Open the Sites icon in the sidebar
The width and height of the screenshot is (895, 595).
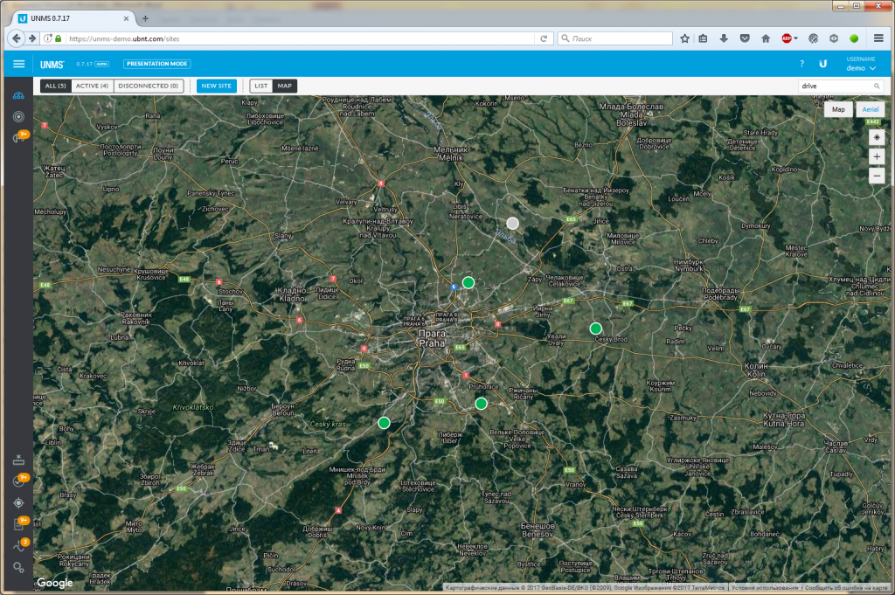(x=18, y=94)
